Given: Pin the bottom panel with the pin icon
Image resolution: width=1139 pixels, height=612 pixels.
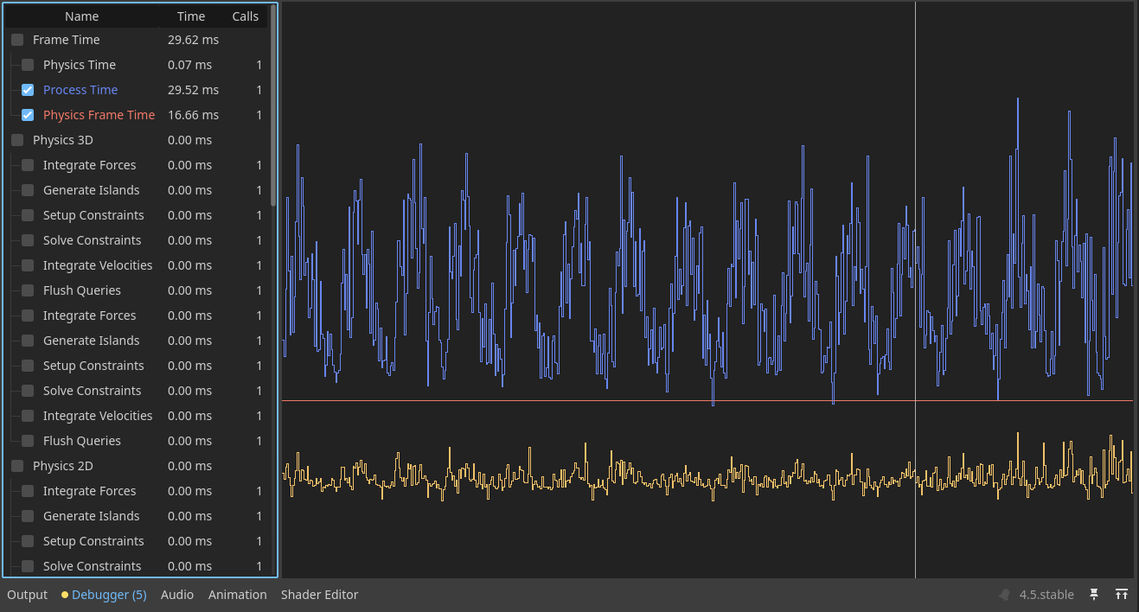Looking at the screenshot, I should [x=1094, y=595].
